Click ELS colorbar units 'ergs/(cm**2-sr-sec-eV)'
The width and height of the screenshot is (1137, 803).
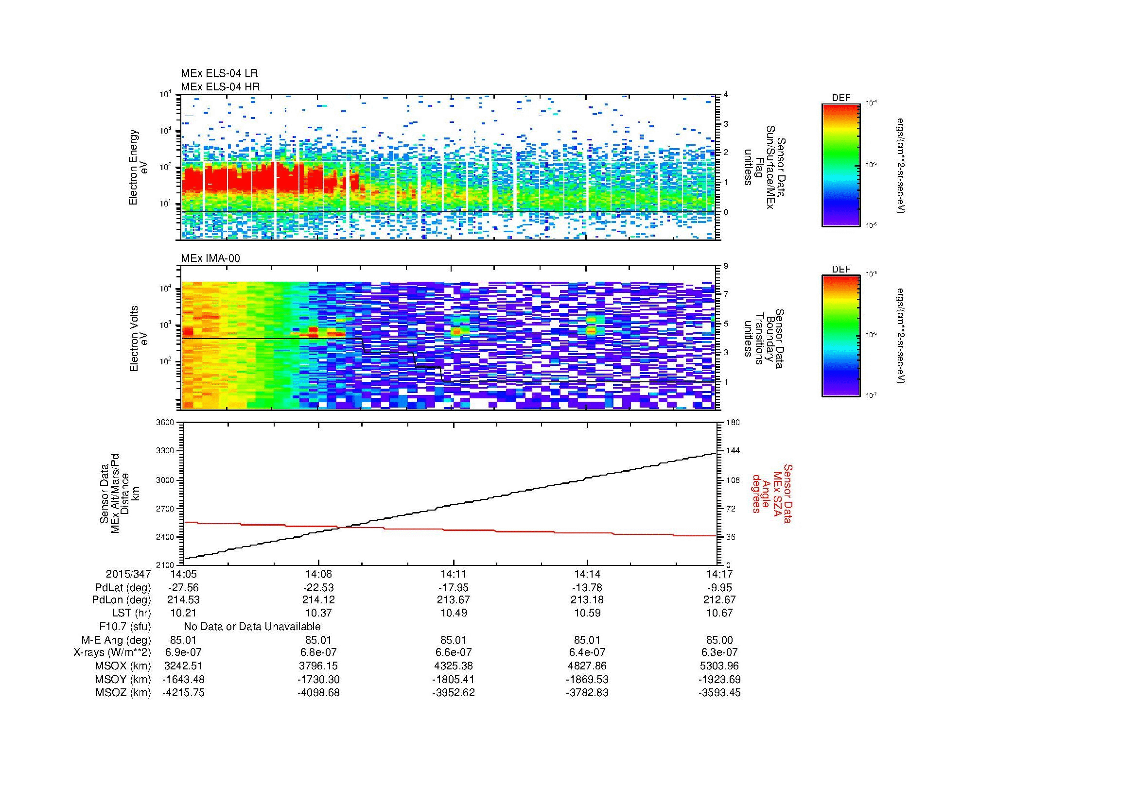(x=901, y=166)
